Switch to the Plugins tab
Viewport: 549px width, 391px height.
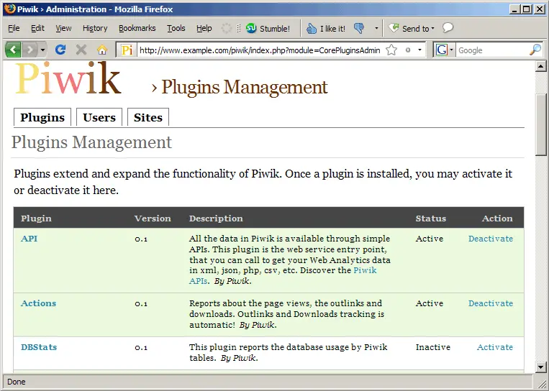point(42,117)
